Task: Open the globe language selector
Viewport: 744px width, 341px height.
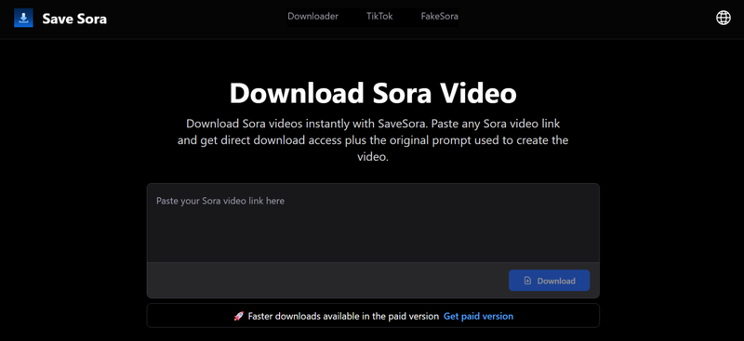Action: pyautogui.click(x=724, y=18)
